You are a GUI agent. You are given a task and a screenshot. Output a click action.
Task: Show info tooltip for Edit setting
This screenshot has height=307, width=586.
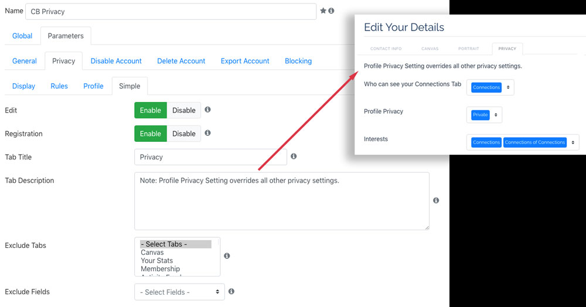click(208, 110)
